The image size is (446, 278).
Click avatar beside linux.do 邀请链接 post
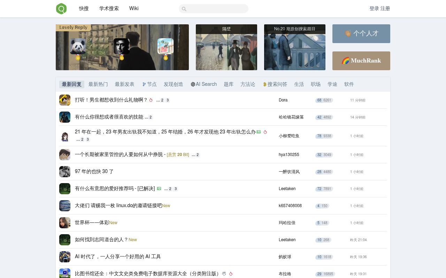tap(65, 206)
